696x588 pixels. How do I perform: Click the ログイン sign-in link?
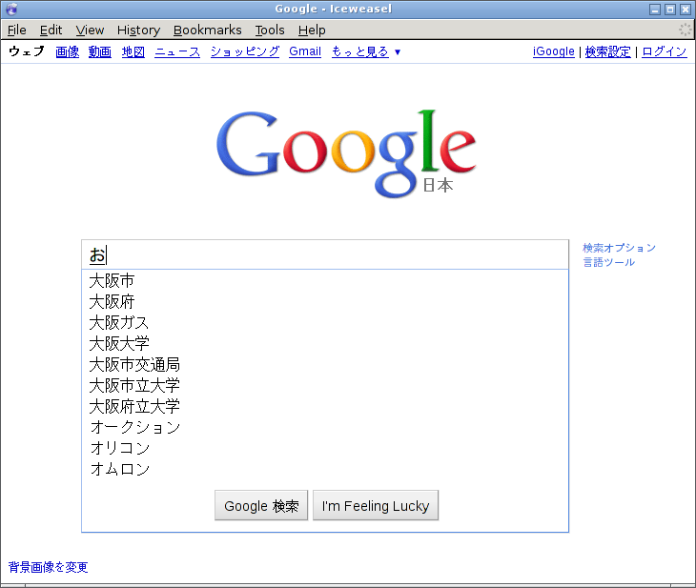665,51
